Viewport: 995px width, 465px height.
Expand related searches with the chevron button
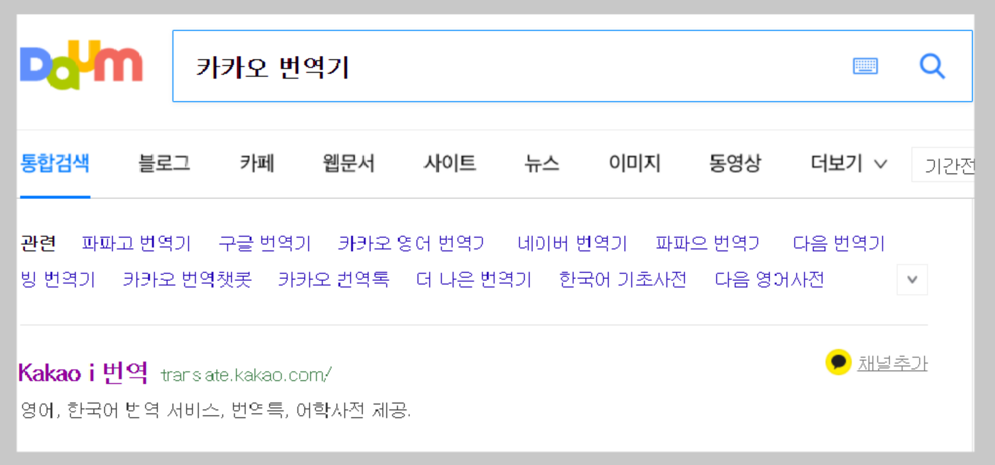912,280
